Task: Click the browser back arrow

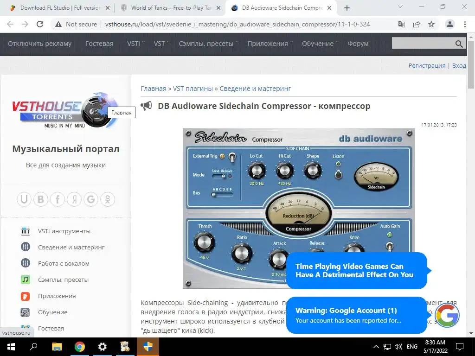Action: [x=10, y=24]
